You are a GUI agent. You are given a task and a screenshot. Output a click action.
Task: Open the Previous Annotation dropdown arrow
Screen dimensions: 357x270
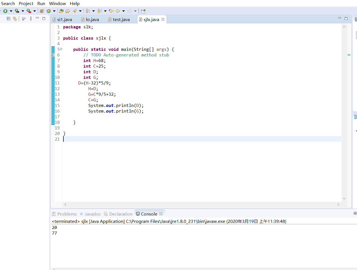point(105,11)
